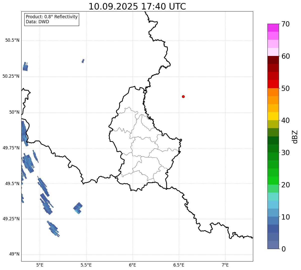Click the red location marker dot
Screen dimensions: 301x270
tap(183, 96)
